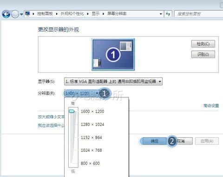223x177 pixels.
Task: Click 屏幕分辨率 breadcrumb
Action: point(117,14)
